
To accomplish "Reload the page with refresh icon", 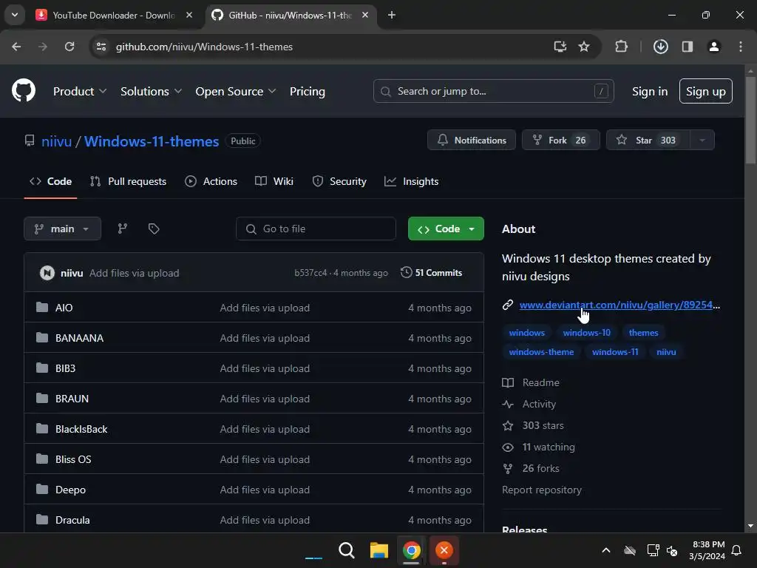I will (69, 47).
